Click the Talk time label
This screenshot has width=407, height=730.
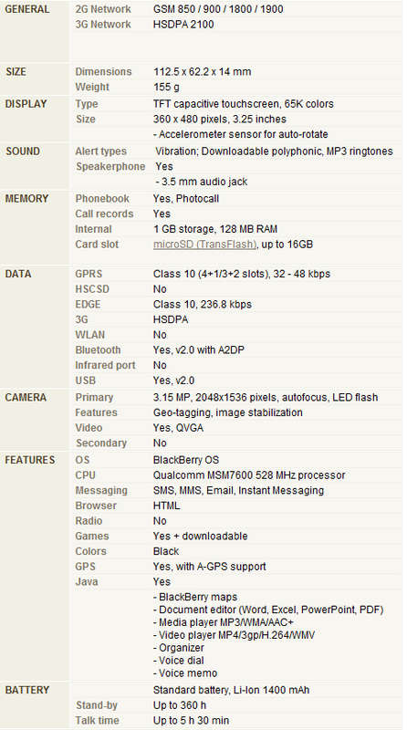(x=98, y=720)
